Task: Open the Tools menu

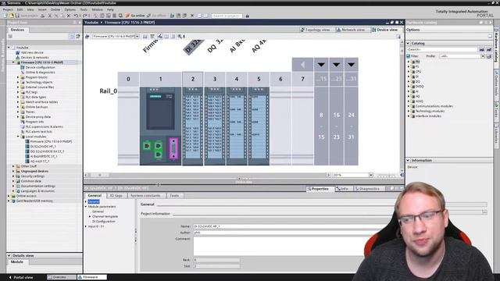Action: click(x=84, y=9)
